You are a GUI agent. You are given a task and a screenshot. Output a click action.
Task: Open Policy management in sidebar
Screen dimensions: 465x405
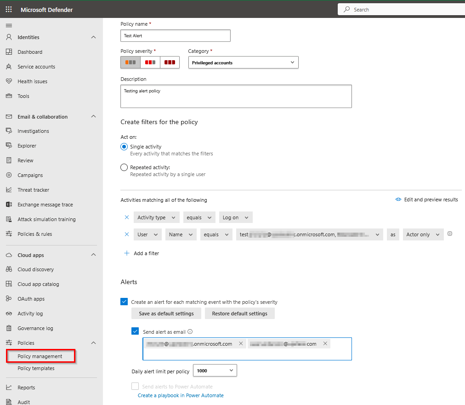pos(40,356)
